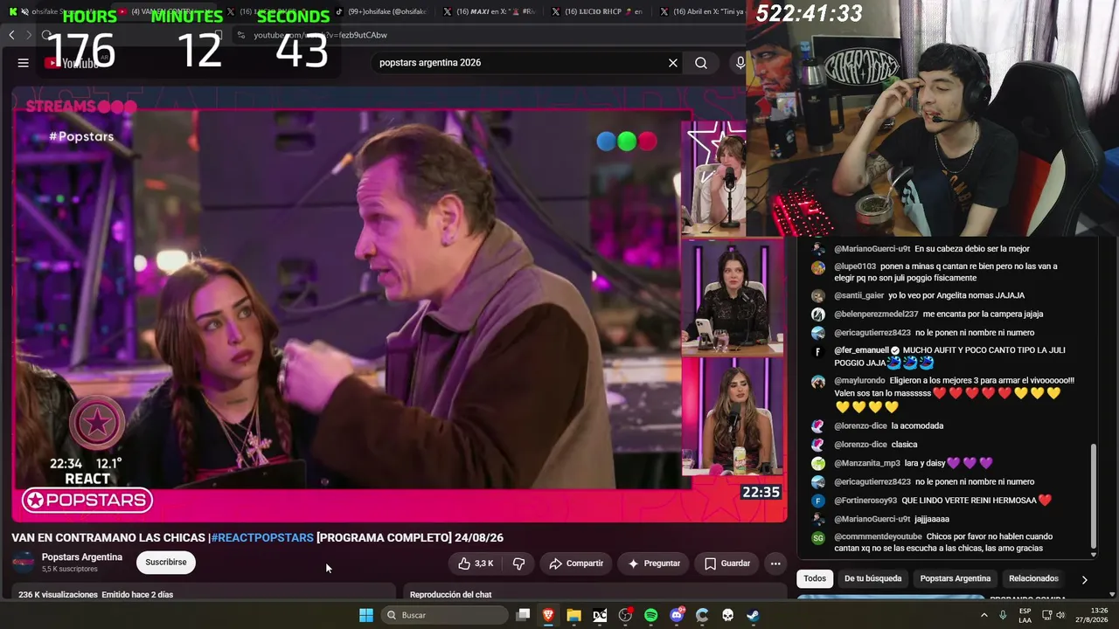1119x629 pixels.
Task: Click the YouTube search input field
Action: coord(516,63)
